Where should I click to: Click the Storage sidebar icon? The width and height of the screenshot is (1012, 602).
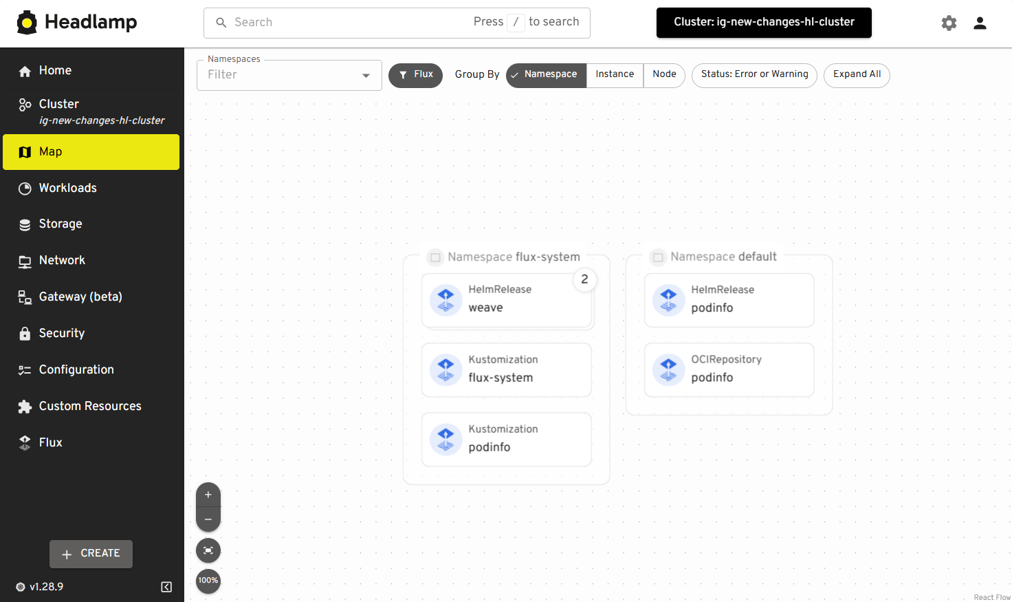[x=25, y=224]
